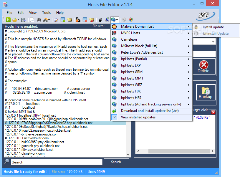This screenshot has width=240, height=177.
Task: Open the combo box dropdown arrow at right
Action: pos(213,42)
